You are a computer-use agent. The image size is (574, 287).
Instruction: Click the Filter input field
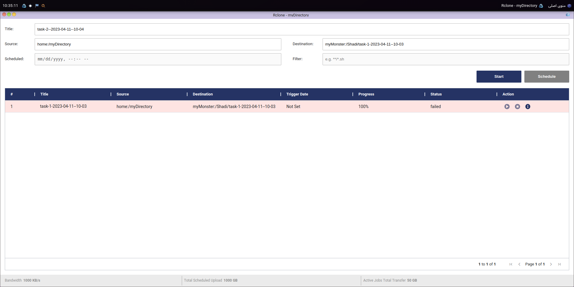pyautogui.click(x=445, y=59)
